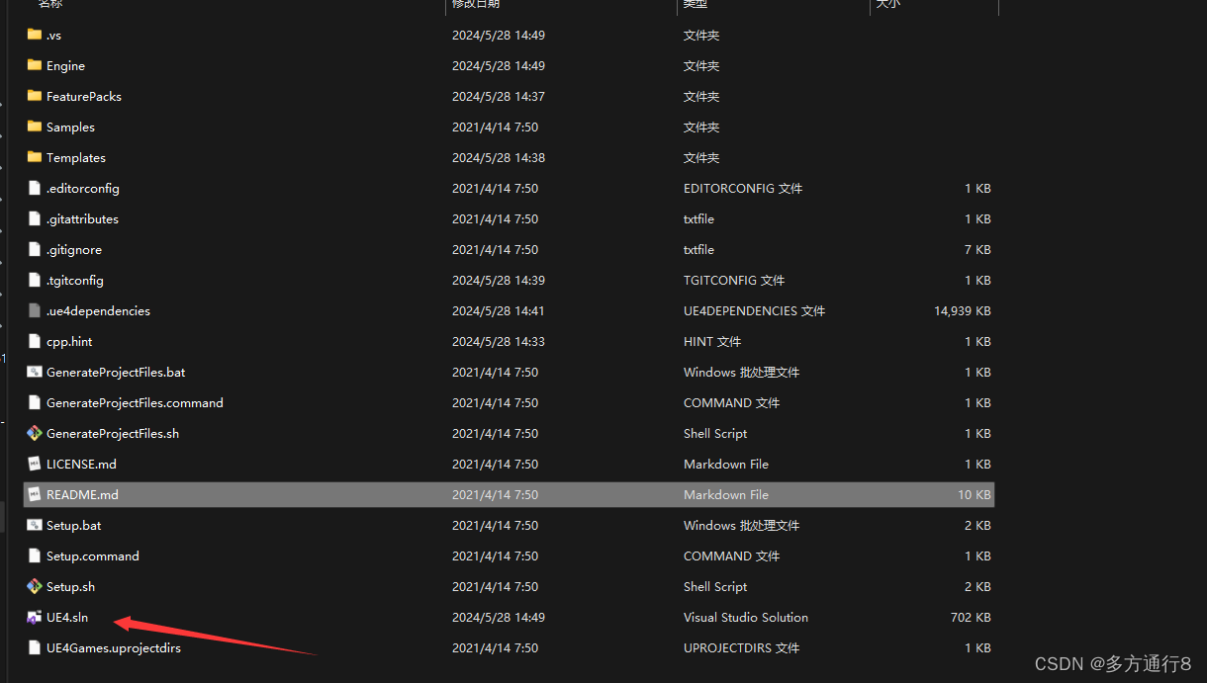Viewport: 1207px width, 683px height.
Task: Select the UE4.sln file name
Action: pyautogui.click(x=67, y=618)
